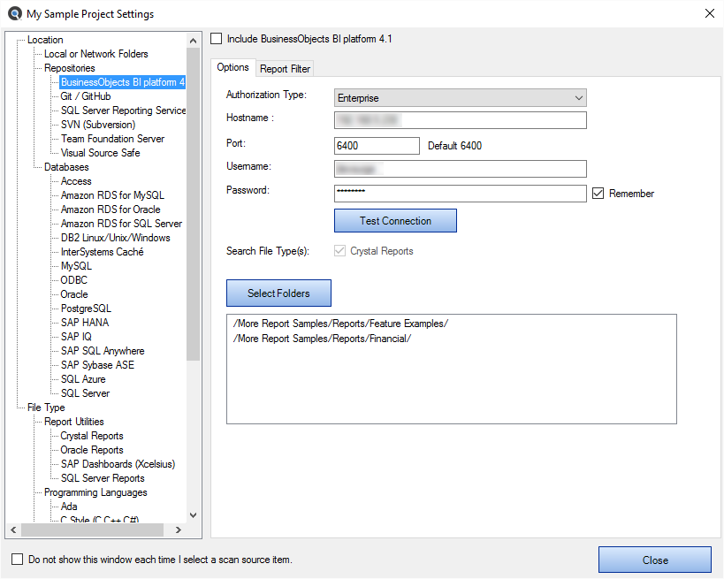Select DB2 Linux/Unix/Windows tree item
Screen dimensions: 724x579
coord(116,237)
